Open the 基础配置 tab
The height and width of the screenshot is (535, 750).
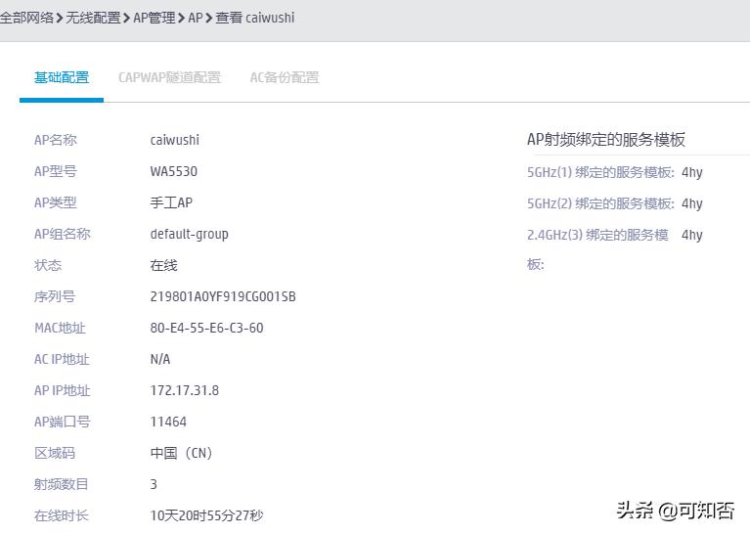tap(62, 77)
